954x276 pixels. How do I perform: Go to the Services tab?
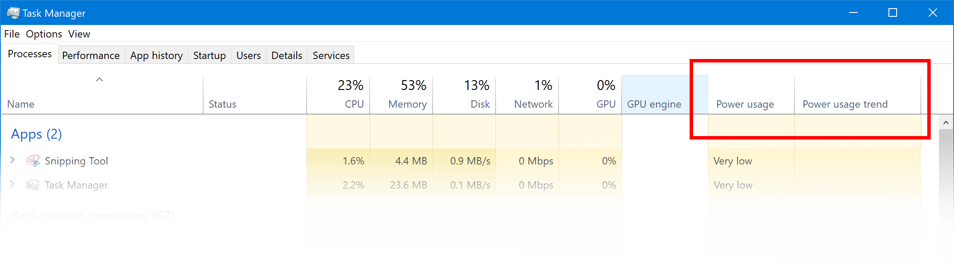[x=331, y=56]
